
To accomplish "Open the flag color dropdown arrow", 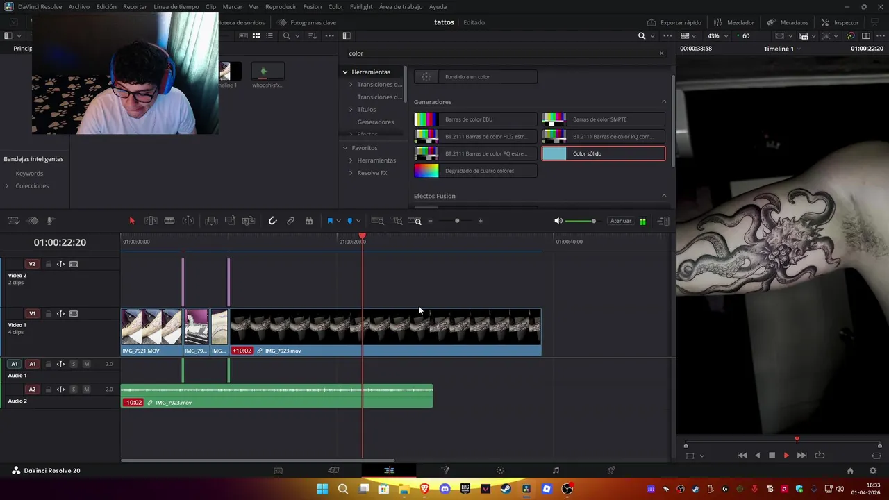I will click(x=338, y=221).
